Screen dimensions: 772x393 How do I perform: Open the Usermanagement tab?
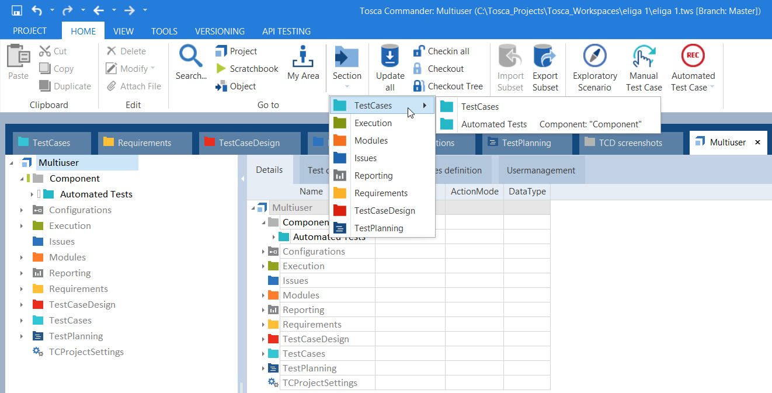541,171
